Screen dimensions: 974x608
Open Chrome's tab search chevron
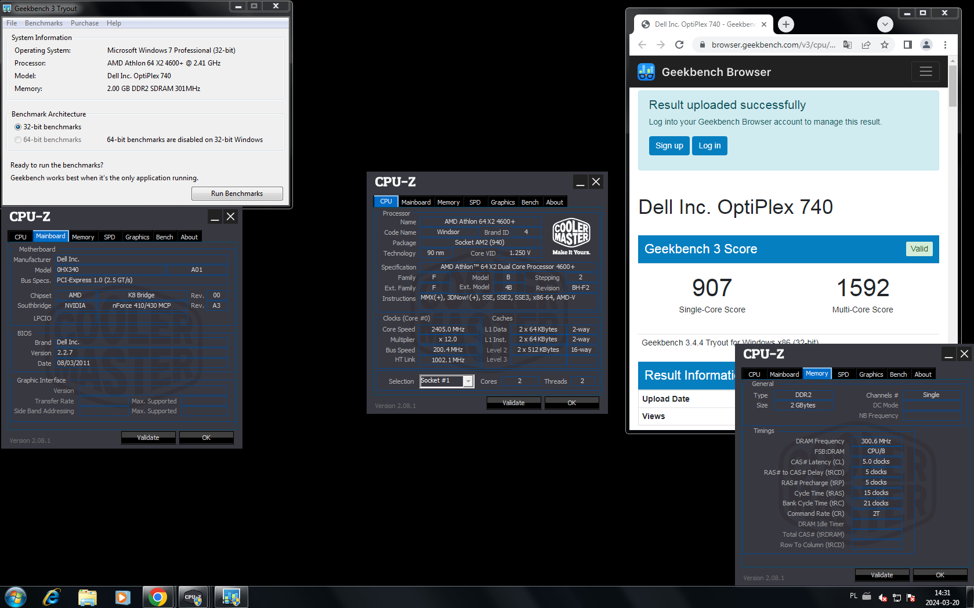point(885,24)
